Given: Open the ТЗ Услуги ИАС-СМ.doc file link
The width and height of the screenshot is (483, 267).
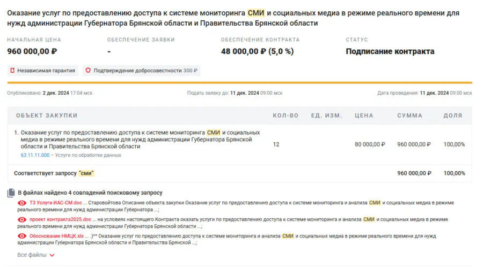Looking at the screenshot, I should click(56, 203).
